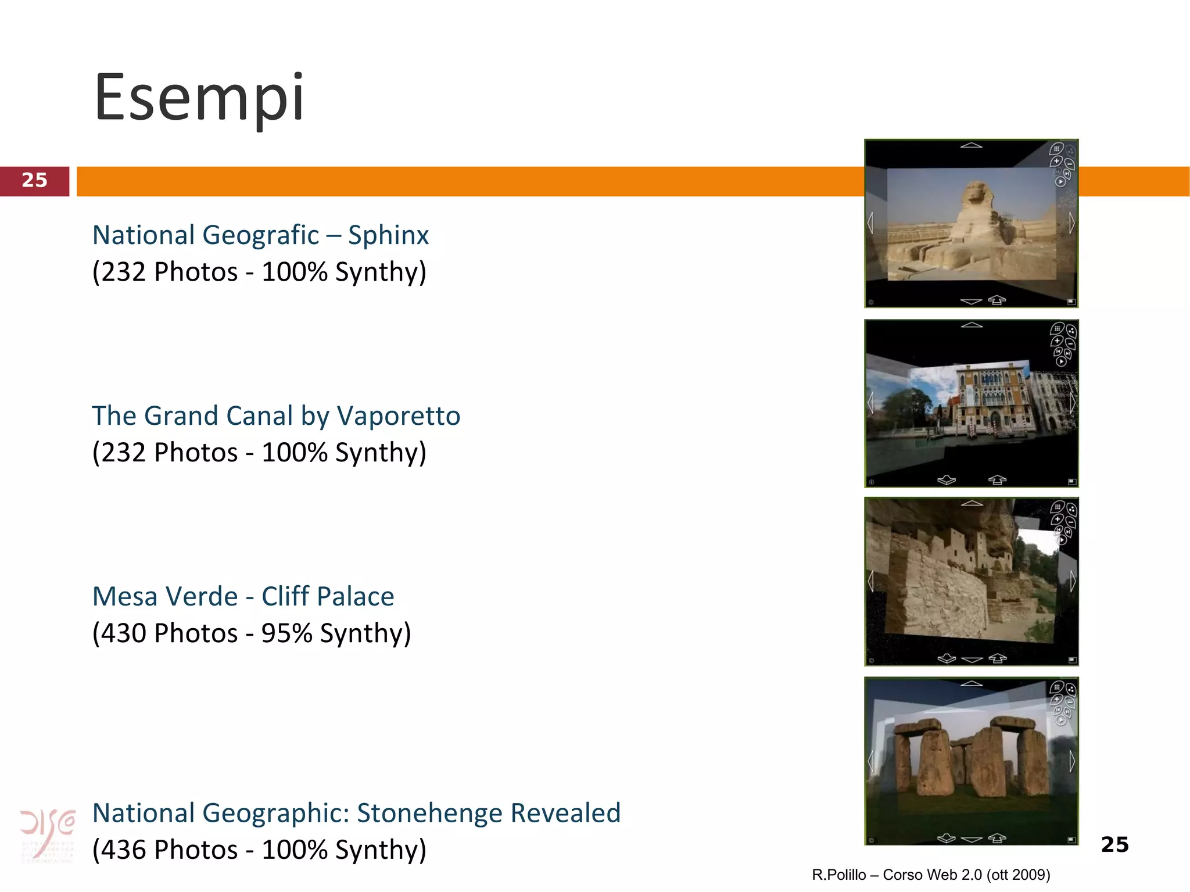
Task: Move forward arrow in Grand Canal viewer
Action: click(x=997, y=479)
